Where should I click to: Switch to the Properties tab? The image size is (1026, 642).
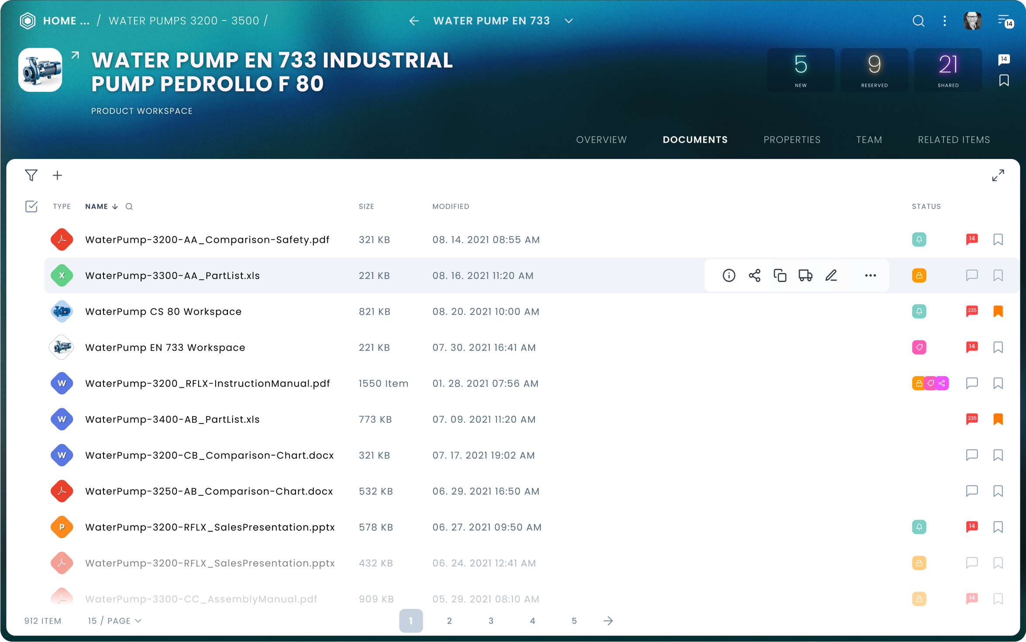(792, 140)
